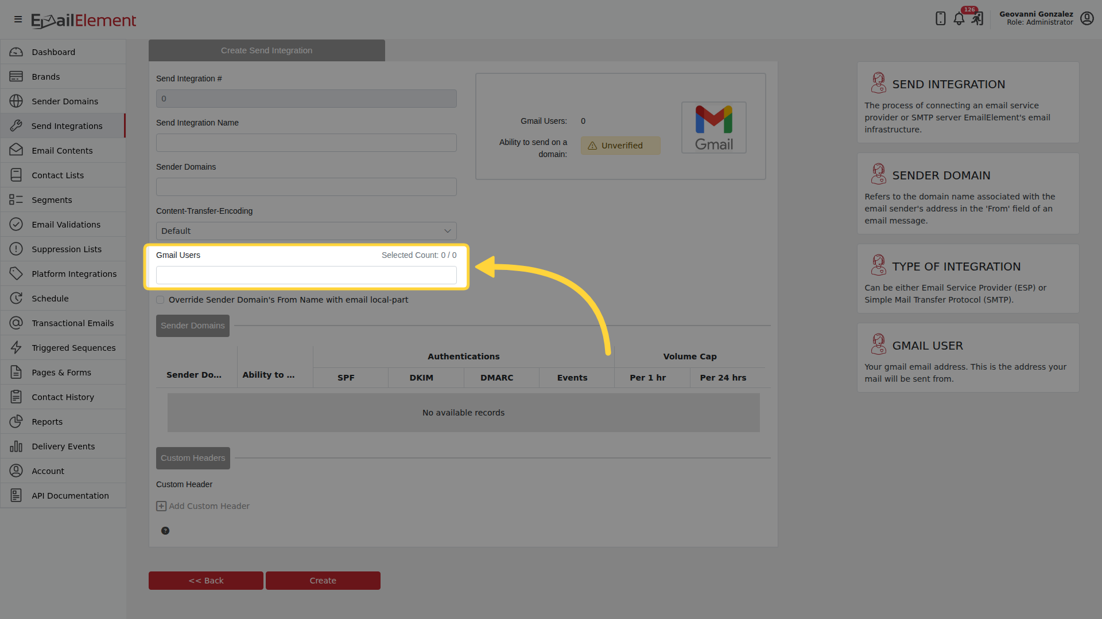
Task: Click the Gmail logo thumbnail
Action: pyautogui.click(x=714, y=128)
